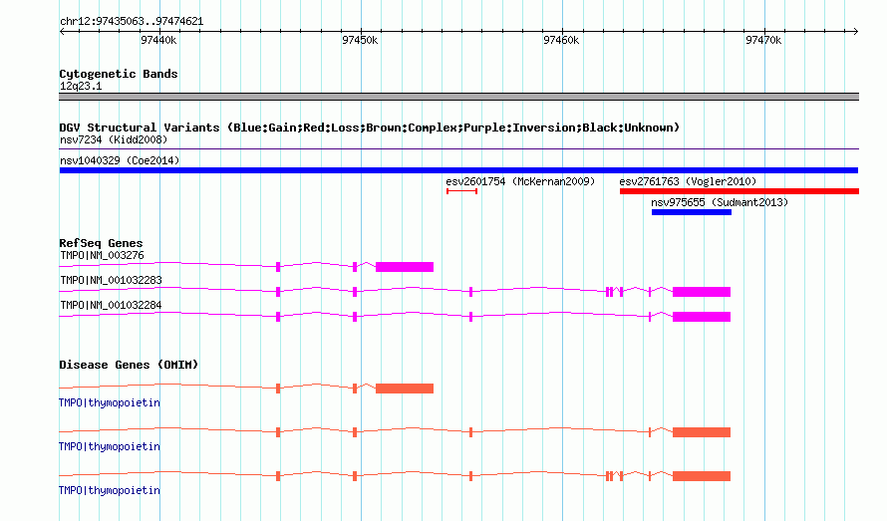Click the right arrowhead of the ruler
This screenshot has height=521, width=887.
(x=856, y=31)
